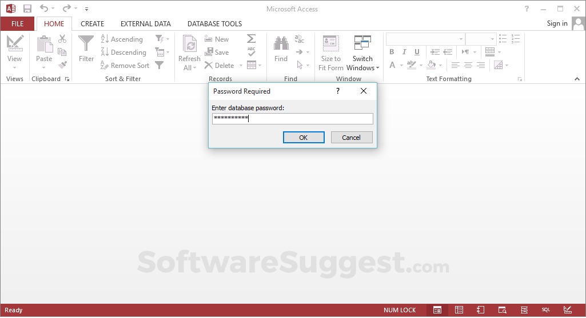
Task: Click the Save icon in Quick Access Toolbar
Action: click(x=27, y=9)
